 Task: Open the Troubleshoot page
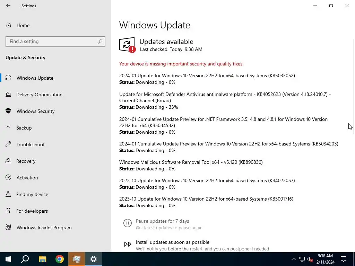[x=55, y=144]
